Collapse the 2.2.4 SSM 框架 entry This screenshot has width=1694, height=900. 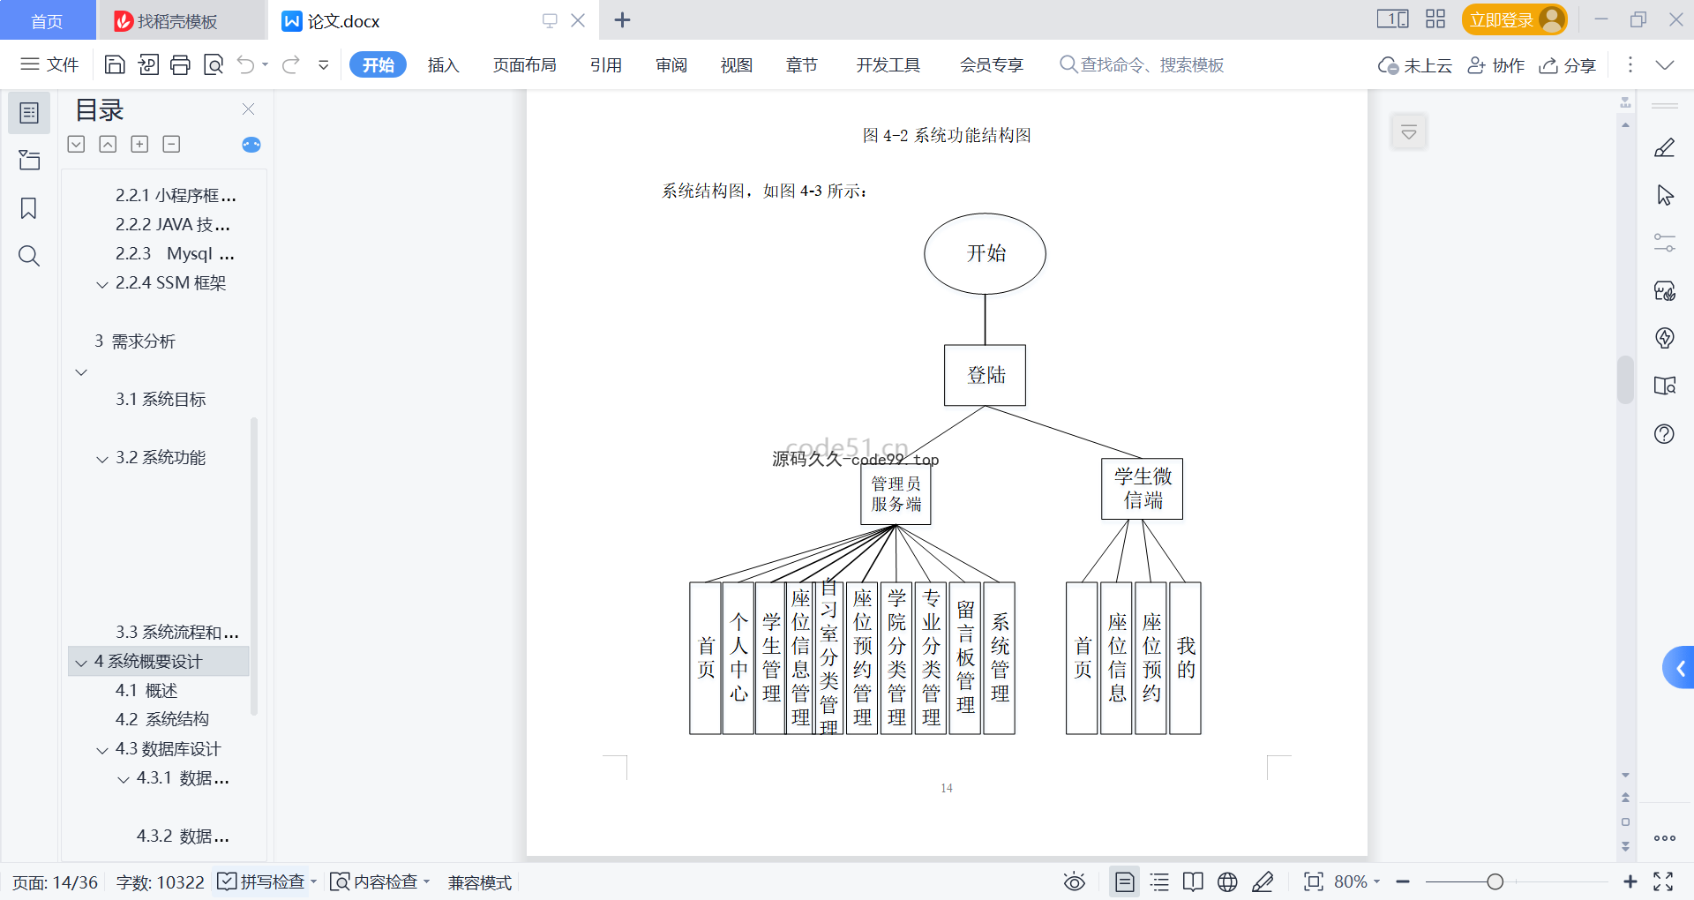[102, 284]
